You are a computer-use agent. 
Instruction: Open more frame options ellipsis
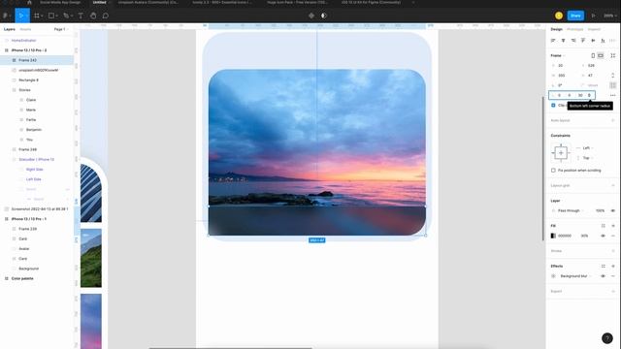tap(612, 95)
